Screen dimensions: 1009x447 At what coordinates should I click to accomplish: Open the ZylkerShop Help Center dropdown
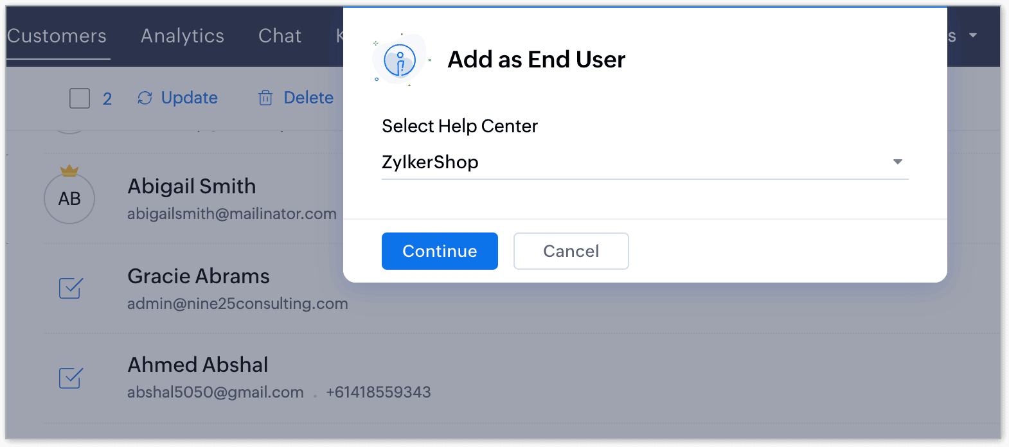(645, 162)
